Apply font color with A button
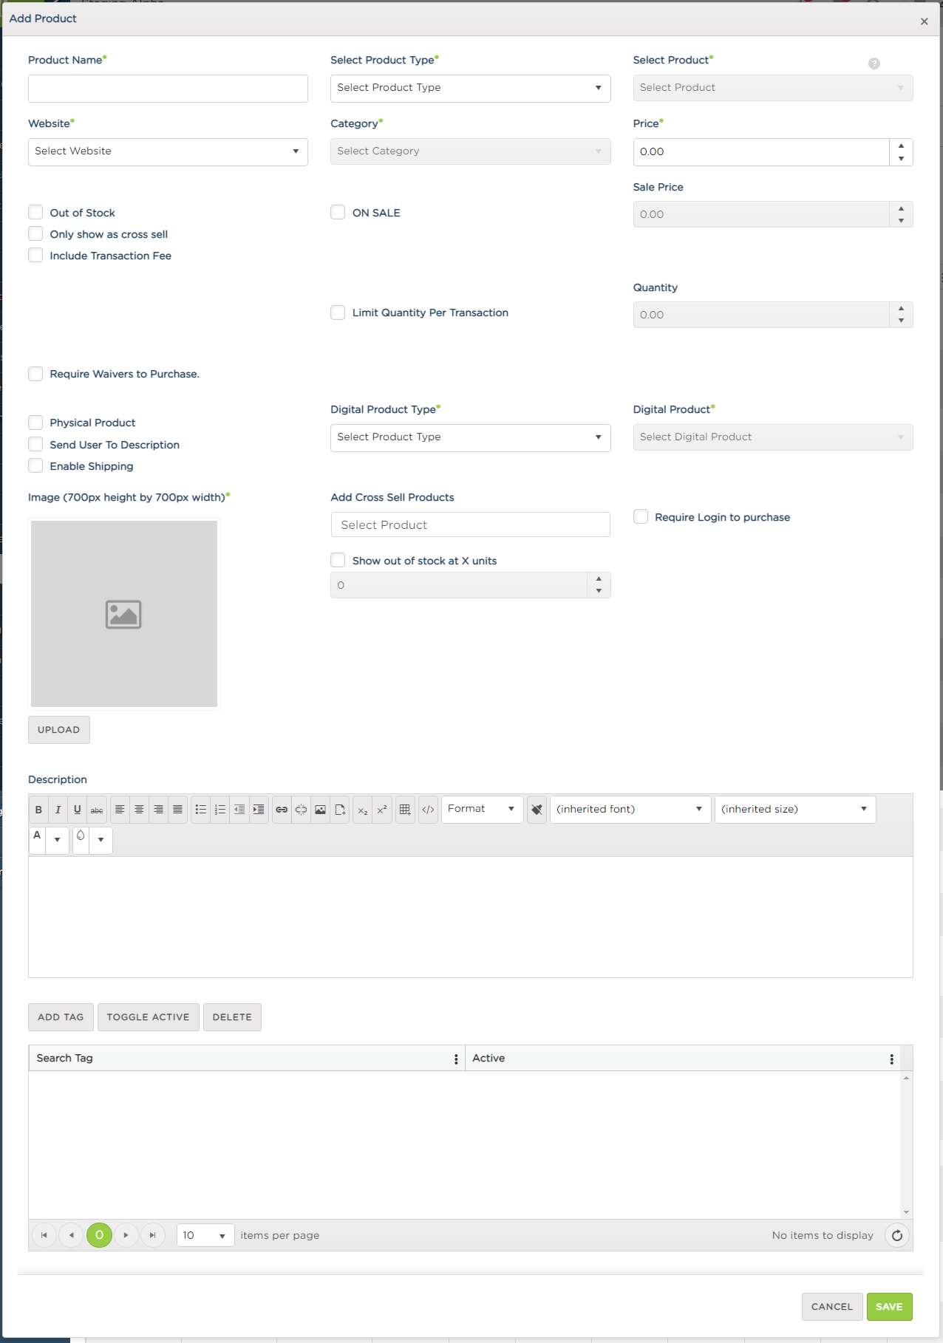Screen dimensions: 943x1343 point(37,840)
